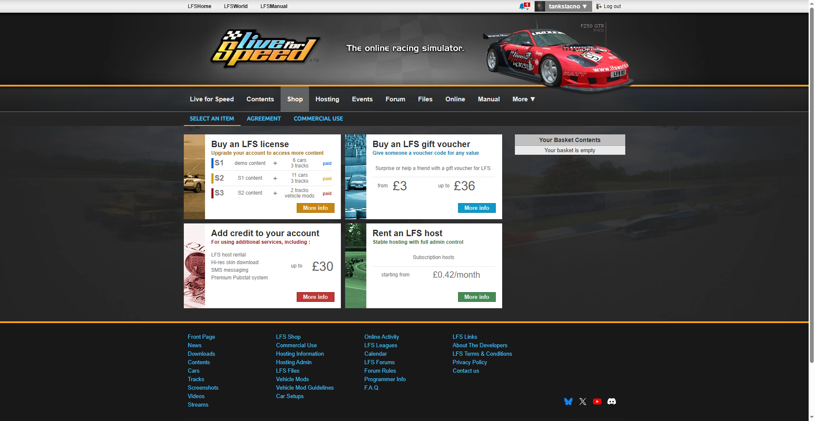
Task: Open the Discord social icon
Action: pyautogui.click(x=612, y=401)
